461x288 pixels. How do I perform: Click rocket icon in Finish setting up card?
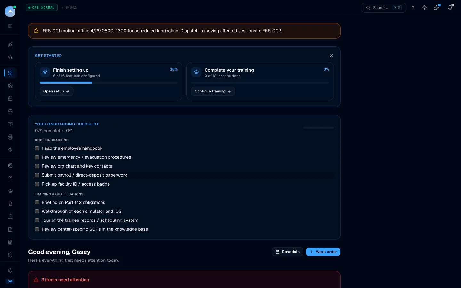(x=45, y=72)
